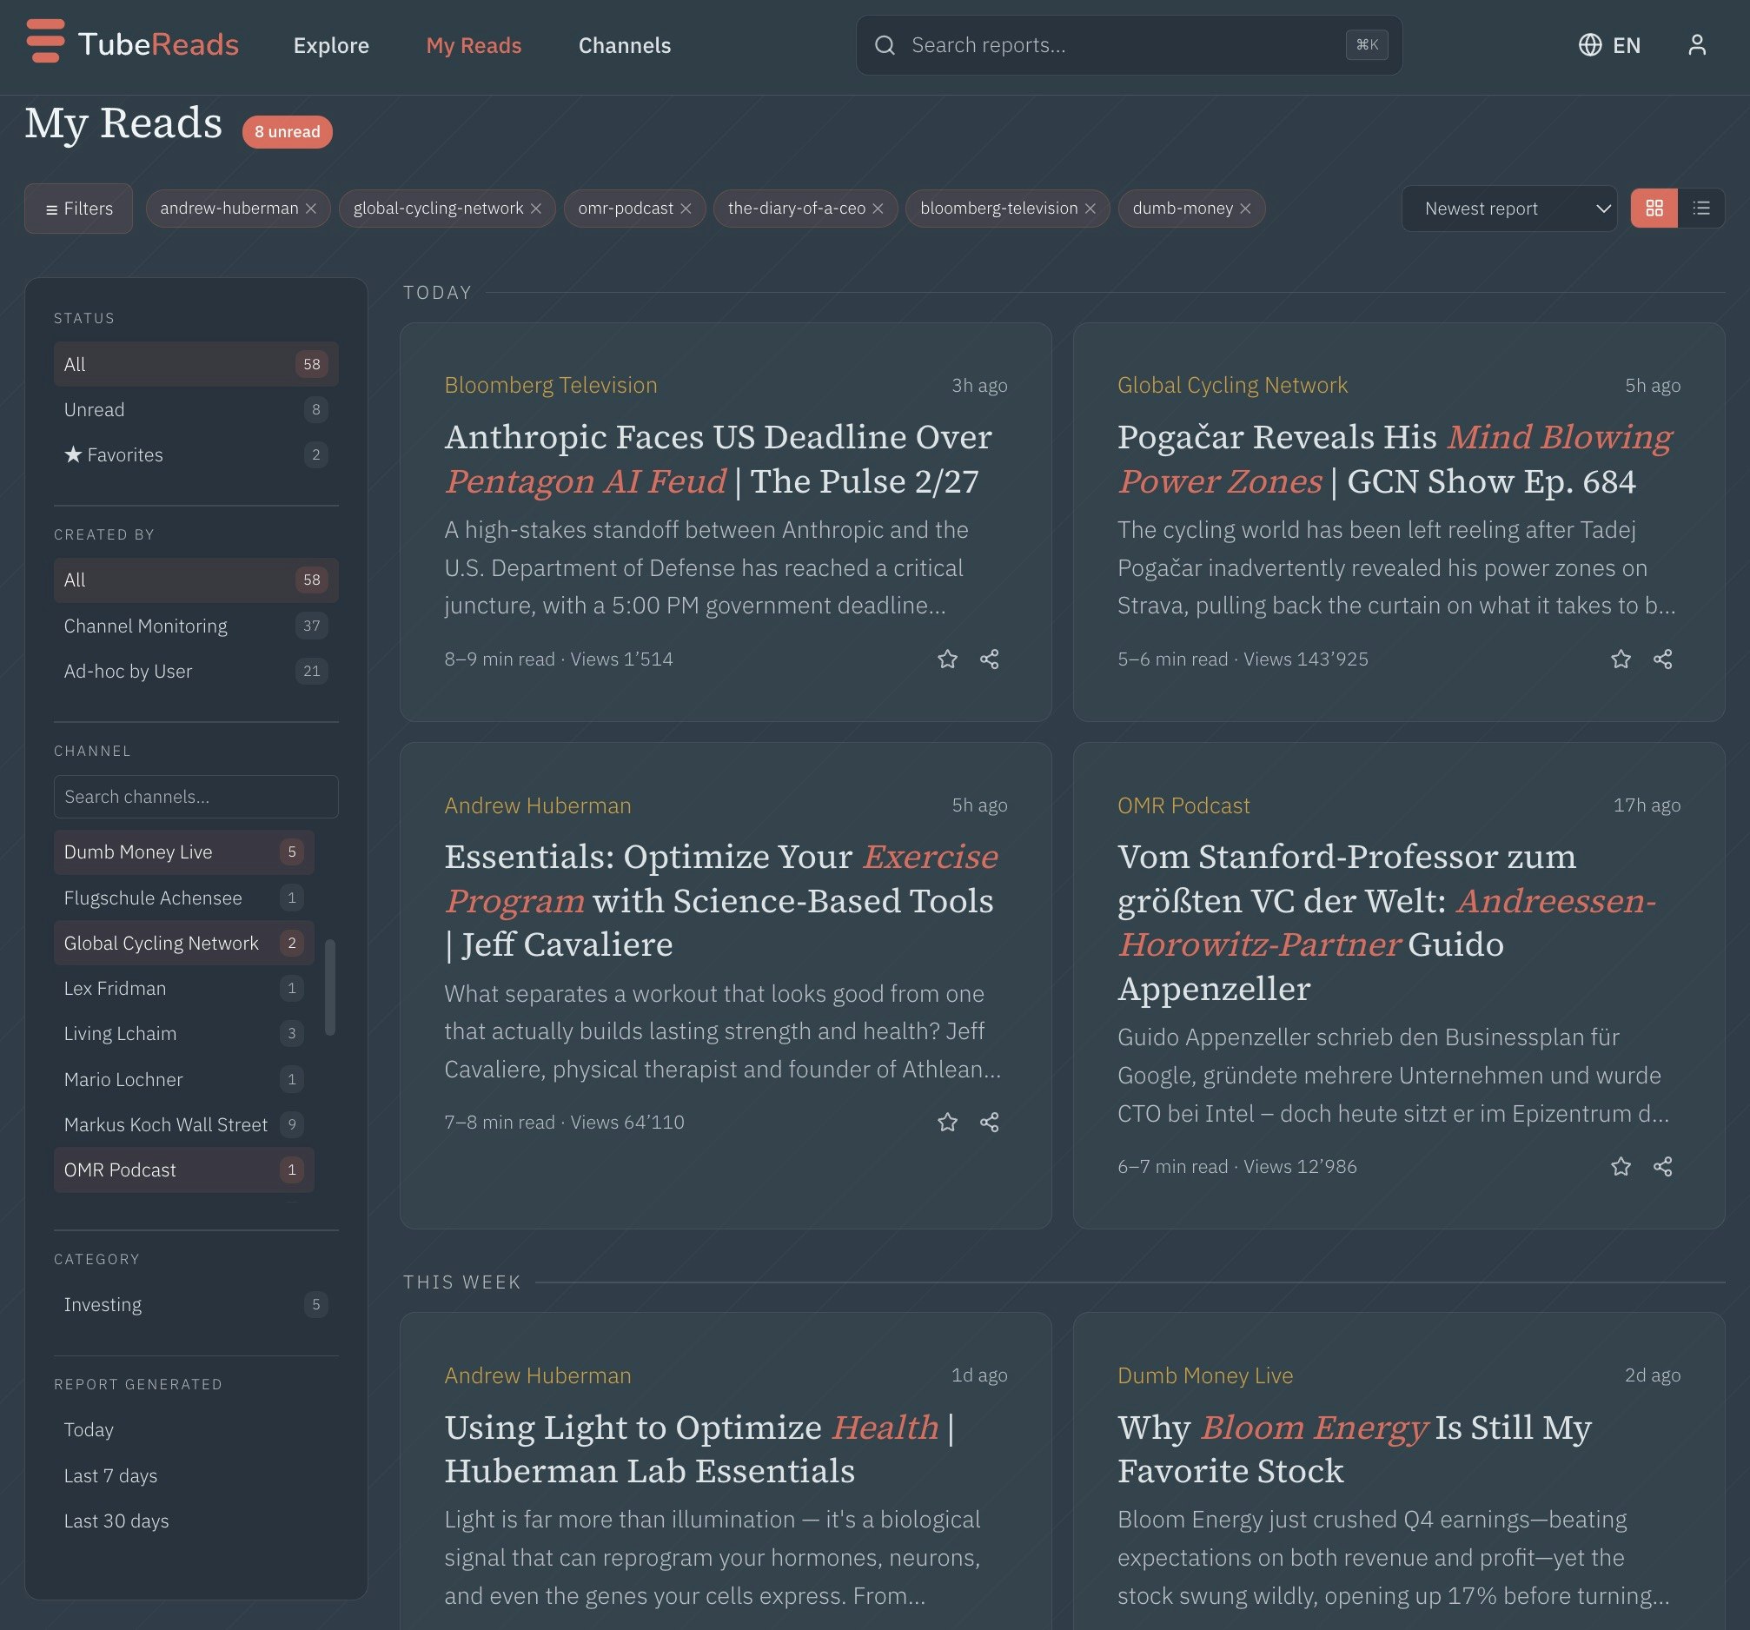Click the Search channels input field

pyautogui.click(x=196, y=797)
